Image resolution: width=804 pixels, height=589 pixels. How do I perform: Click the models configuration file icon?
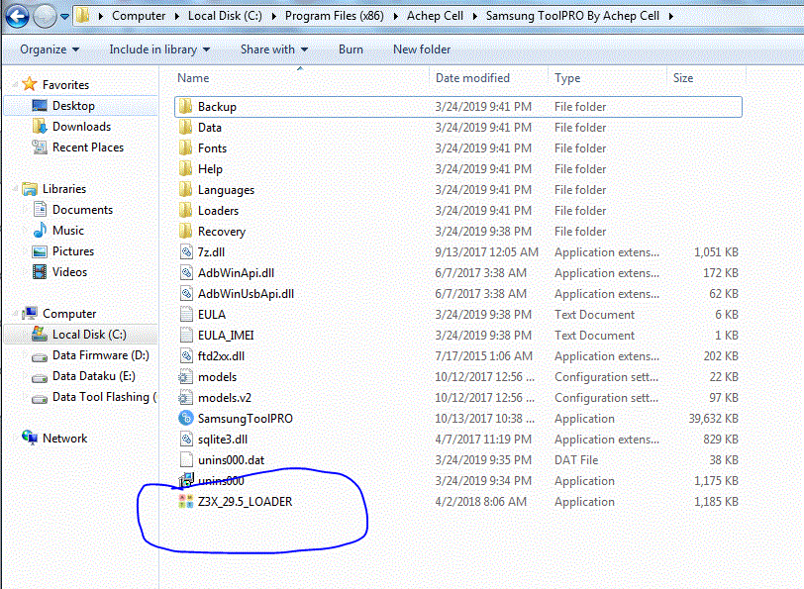click(x=185, y=377)
